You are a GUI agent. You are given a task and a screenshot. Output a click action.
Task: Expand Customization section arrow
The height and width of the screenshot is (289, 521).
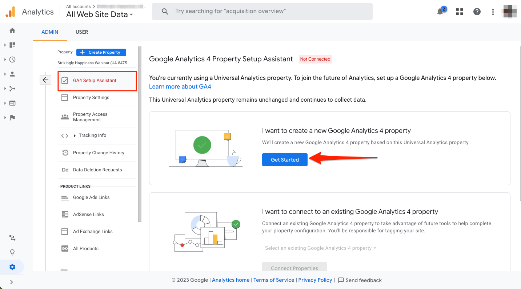5,45
